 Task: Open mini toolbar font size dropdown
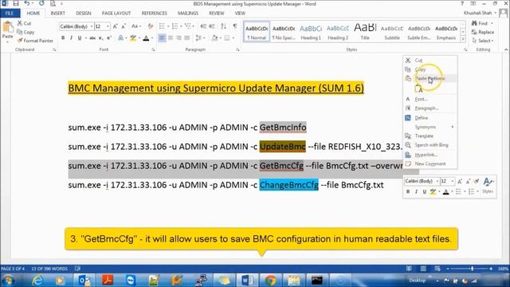point(453,181)
